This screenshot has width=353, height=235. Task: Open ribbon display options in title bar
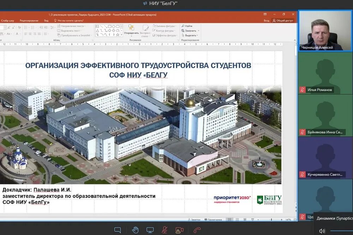coord(265,14)
